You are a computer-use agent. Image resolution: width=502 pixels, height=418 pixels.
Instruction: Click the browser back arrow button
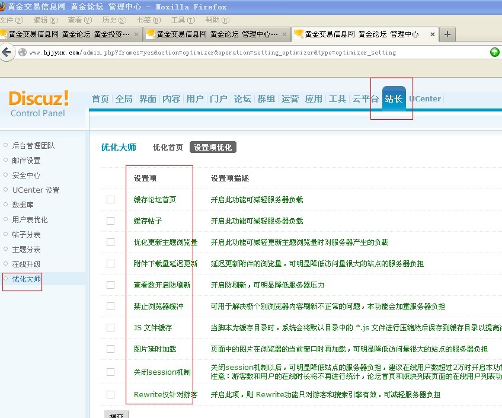(x=7, y=52)
